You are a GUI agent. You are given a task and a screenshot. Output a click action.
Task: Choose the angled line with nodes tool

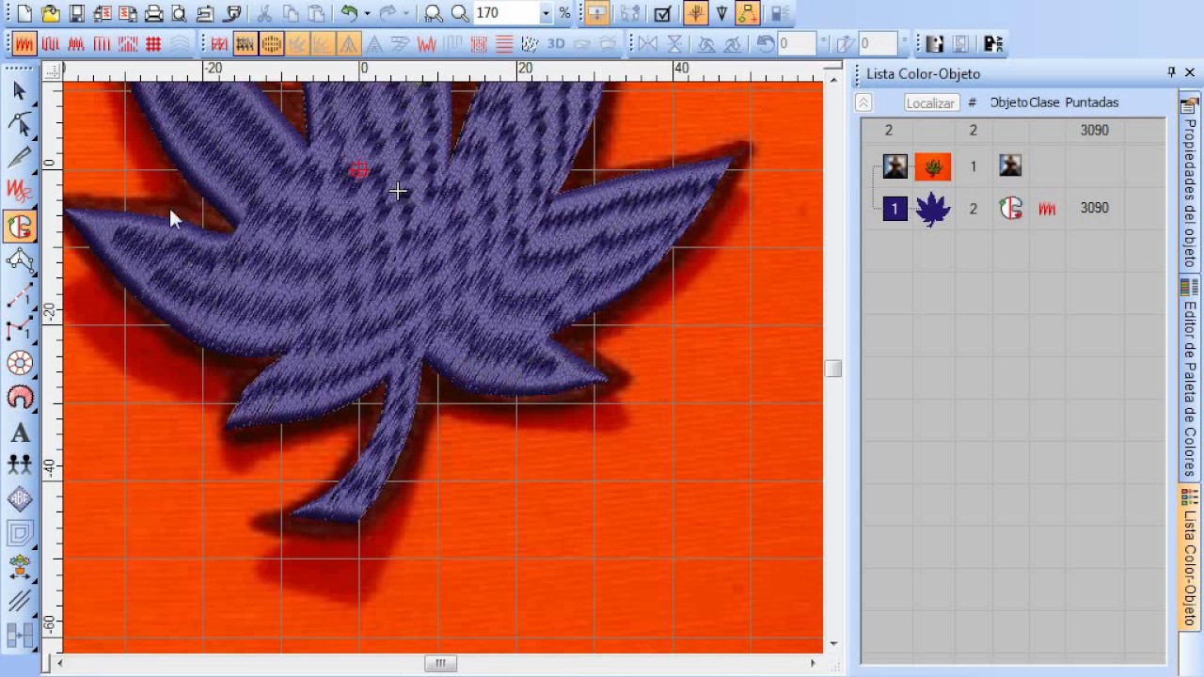[20, 329]
